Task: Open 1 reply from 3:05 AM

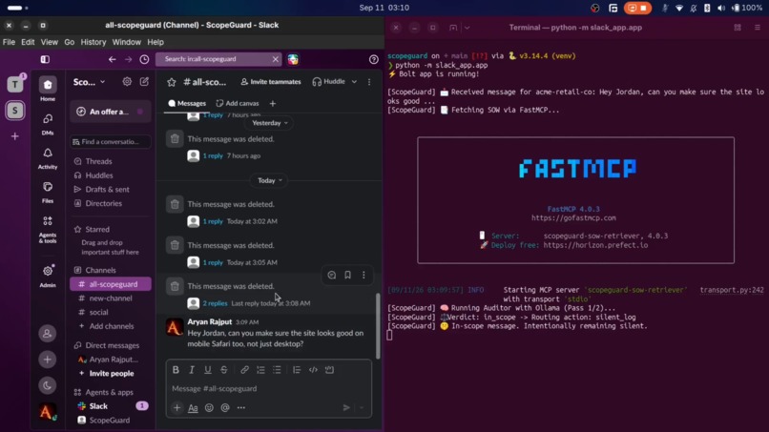Action: pos(213,262)
